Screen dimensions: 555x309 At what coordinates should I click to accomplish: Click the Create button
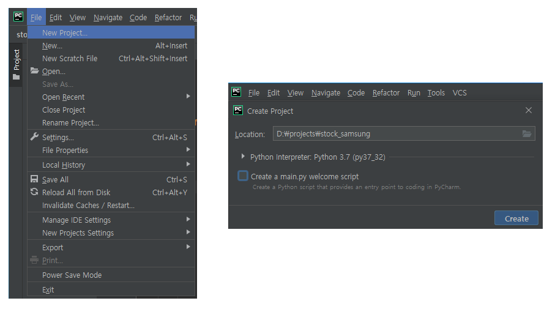(x=516, y=218)
